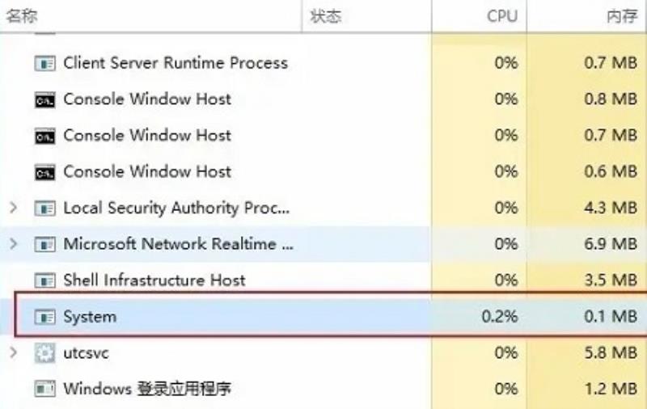The width and height of the screenshot is (647, 409).
Task: Click the Microsoft Network Realtime process icon
Action: point(44,244)
